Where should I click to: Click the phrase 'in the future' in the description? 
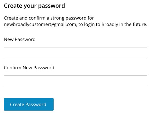(133, 24)
